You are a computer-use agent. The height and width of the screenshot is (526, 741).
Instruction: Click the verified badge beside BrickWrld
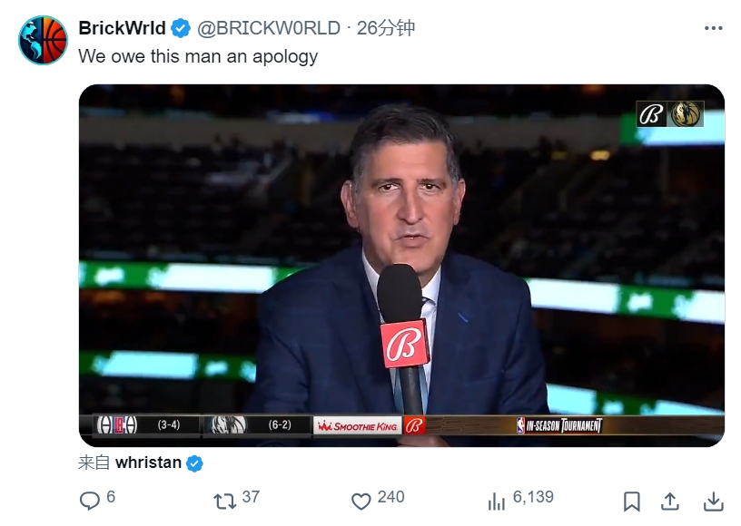coord(181,29)
